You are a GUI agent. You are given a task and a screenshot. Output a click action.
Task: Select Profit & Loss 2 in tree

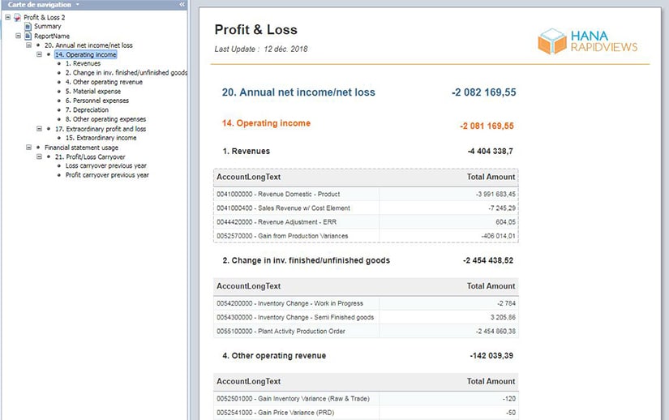tap(45, 18)
